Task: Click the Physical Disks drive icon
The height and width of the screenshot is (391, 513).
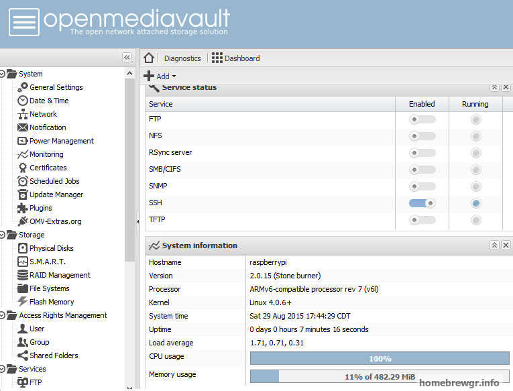Action: pos(23,248)
